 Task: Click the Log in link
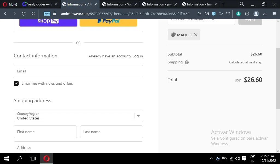click(x=138, y=56)
